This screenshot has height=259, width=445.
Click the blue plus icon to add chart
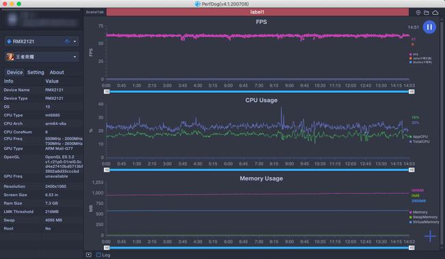(x=430, y=236)
